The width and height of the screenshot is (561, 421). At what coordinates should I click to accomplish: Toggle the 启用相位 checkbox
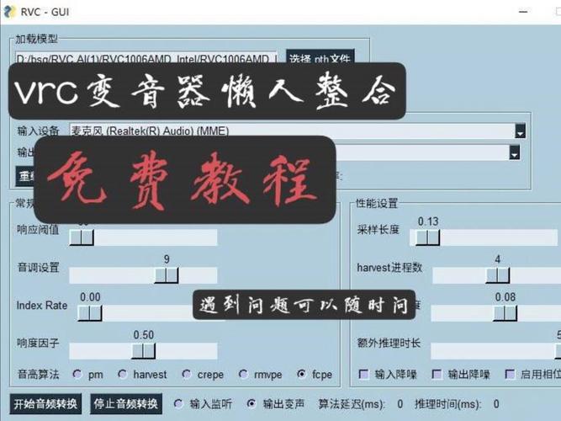[510, 374]
